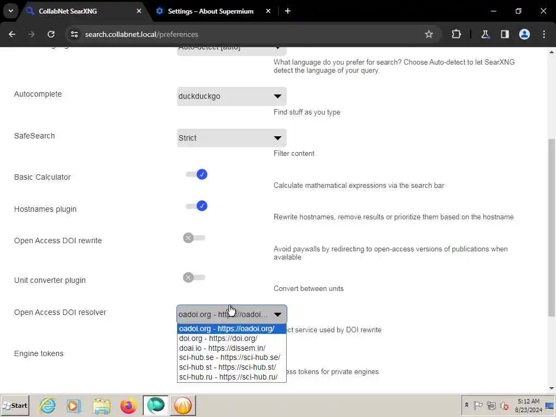The image size is (556, 417).
Task: Open the Extensions puzzle icon
Action: (x=456, y=34)
